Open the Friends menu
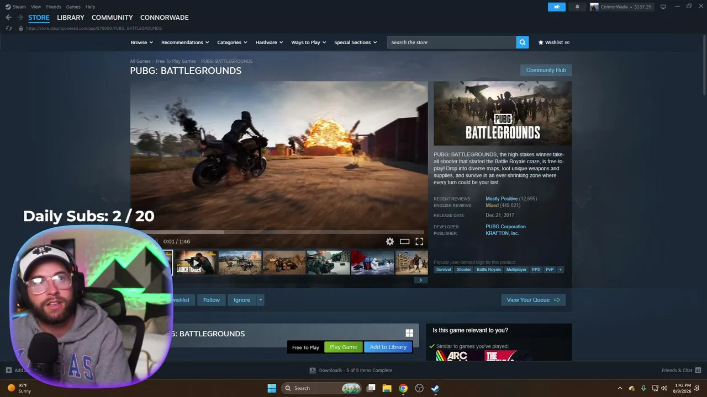The width and height of the screenshot is (707, 397). pyautogui.click(x=54, y=7)
